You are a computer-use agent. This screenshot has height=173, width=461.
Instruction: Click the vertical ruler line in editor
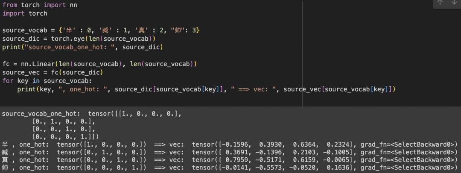click(303, 53)
